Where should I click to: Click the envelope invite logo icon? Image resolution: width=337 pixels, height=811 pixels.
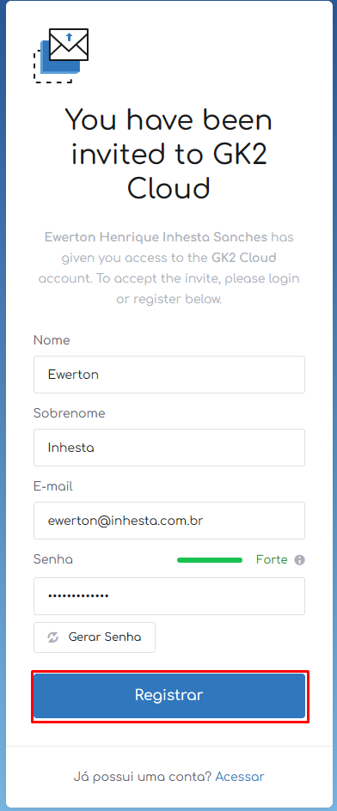click(x=61, y=55)
